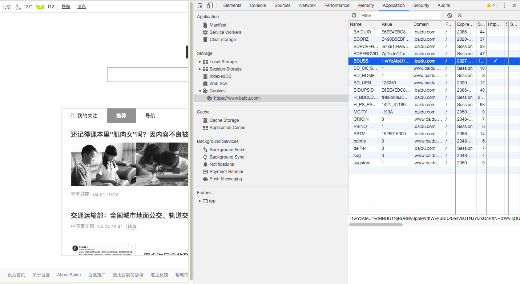This screenshot has width=520, height=284.
Task: Switch to the Security tab
Action: [421, 5]
